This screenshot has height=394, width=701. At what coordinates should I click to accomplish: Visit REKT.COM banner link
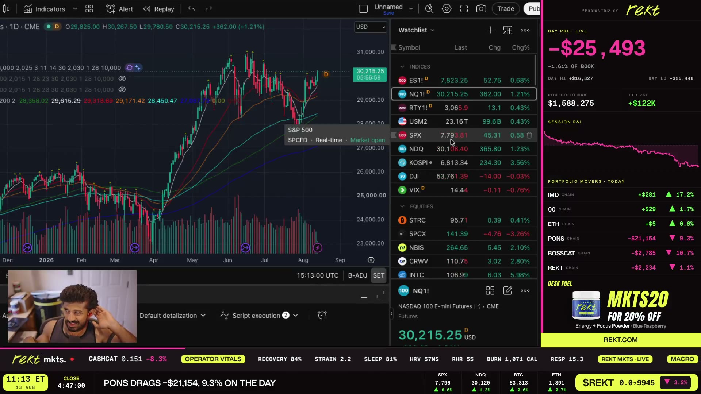coord(620,340)
